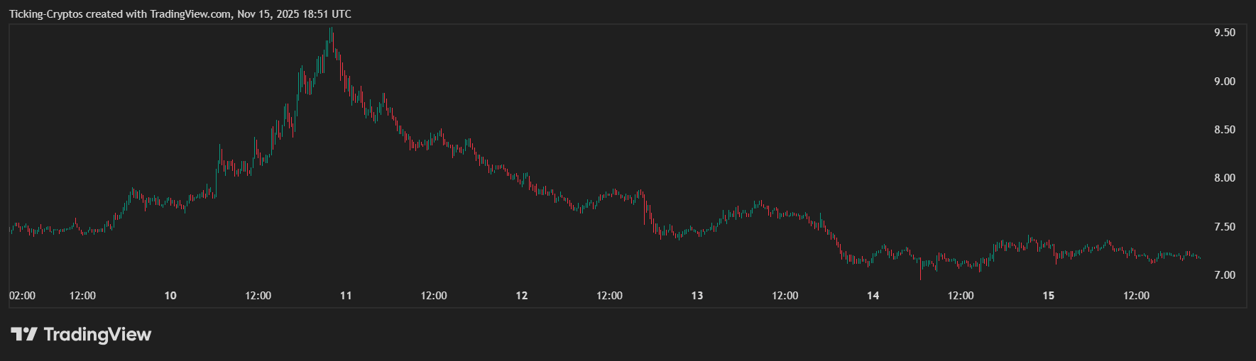Click the Nov 15, 2025 18:51 UTC timestamp

point(294,14)
